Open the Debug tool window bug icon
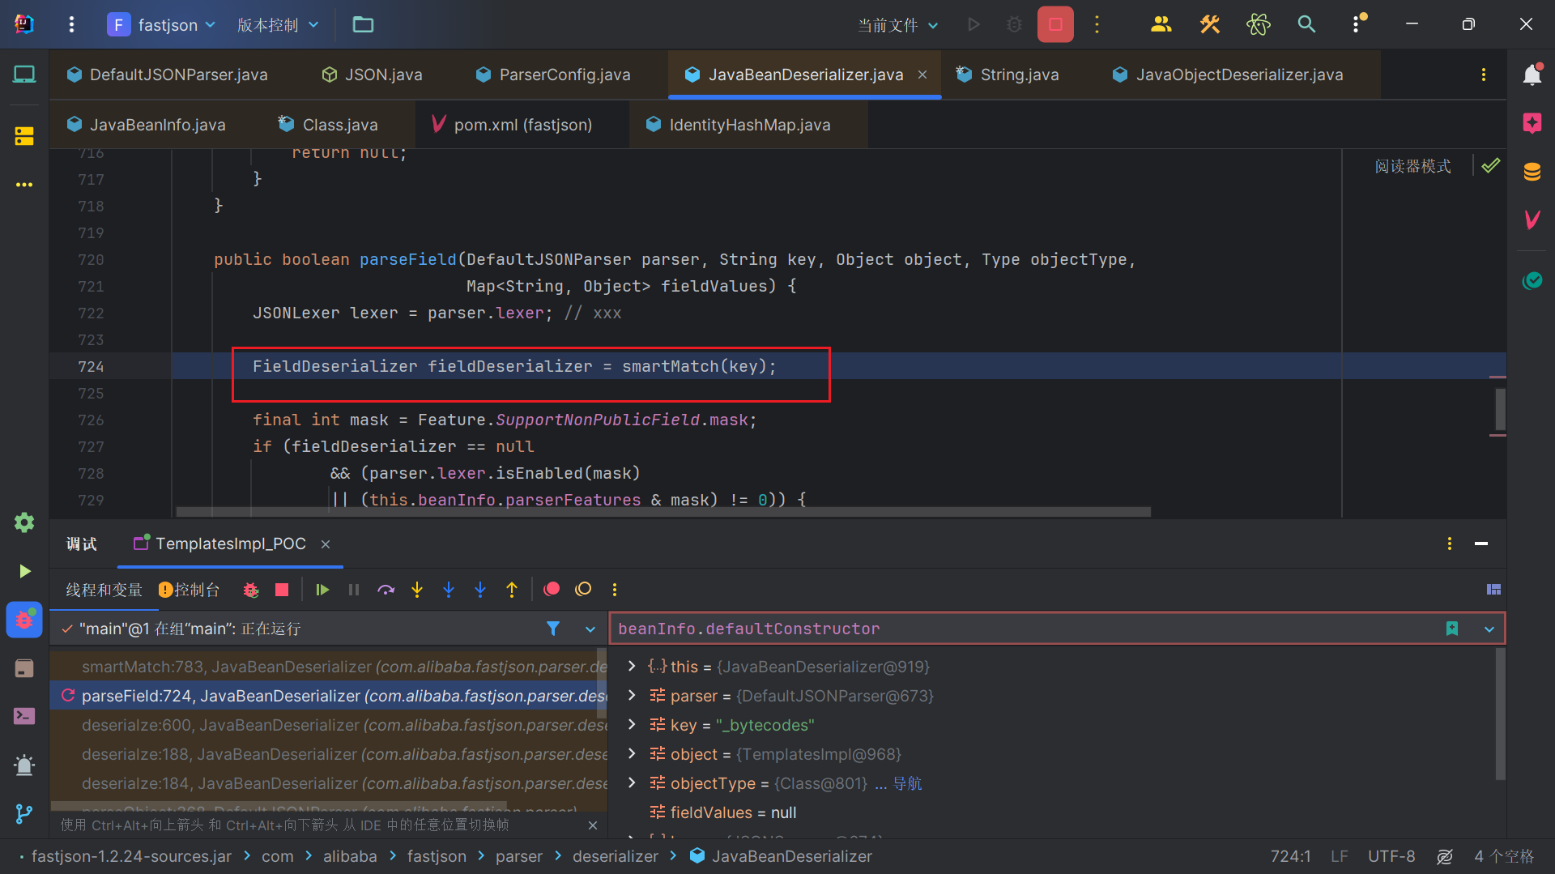Screen dimensions: 1555x874 (24, 620)
